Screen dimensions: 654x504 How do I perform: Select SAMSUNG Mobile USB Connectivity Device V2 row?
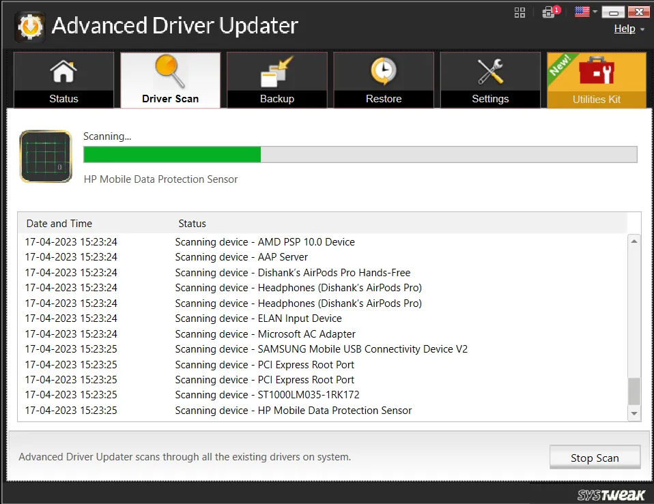[x=322, y=349]
